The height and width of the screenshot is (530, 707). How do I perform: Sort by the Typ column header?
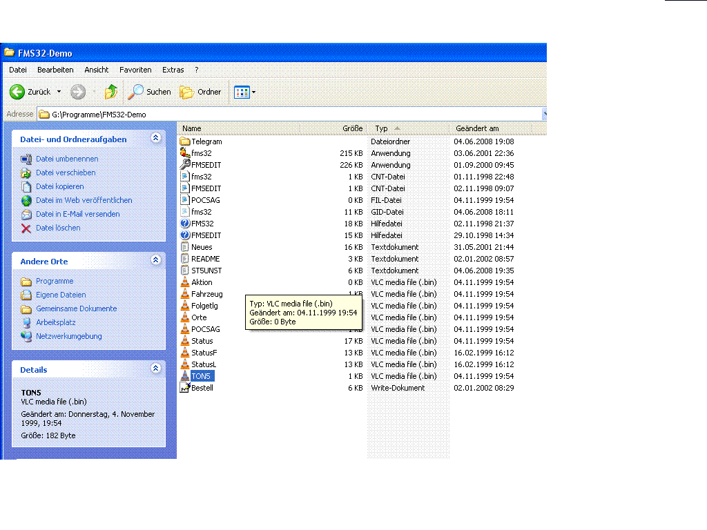[x=408, y=128]
